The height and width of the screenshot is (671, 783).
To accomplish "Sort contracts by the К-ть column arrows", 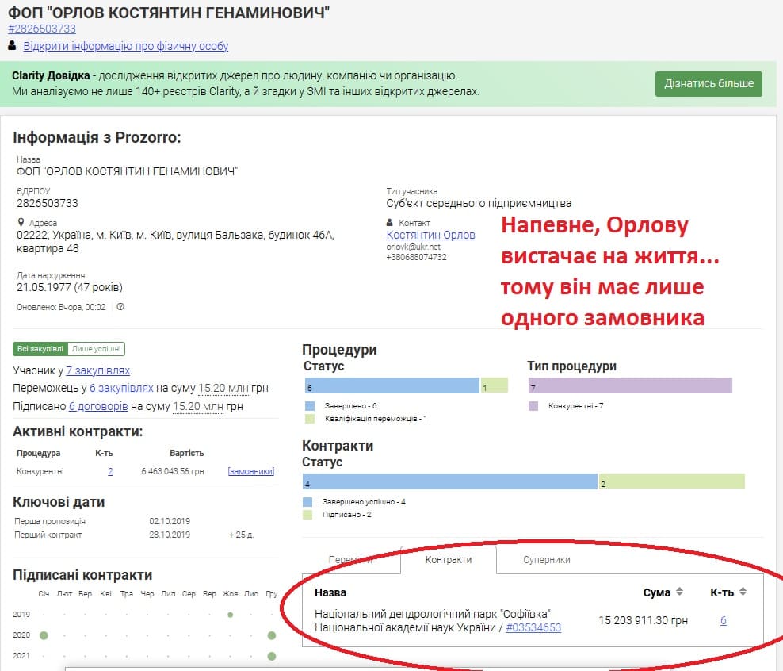I will pyautogui.click(x=743, y=592).
